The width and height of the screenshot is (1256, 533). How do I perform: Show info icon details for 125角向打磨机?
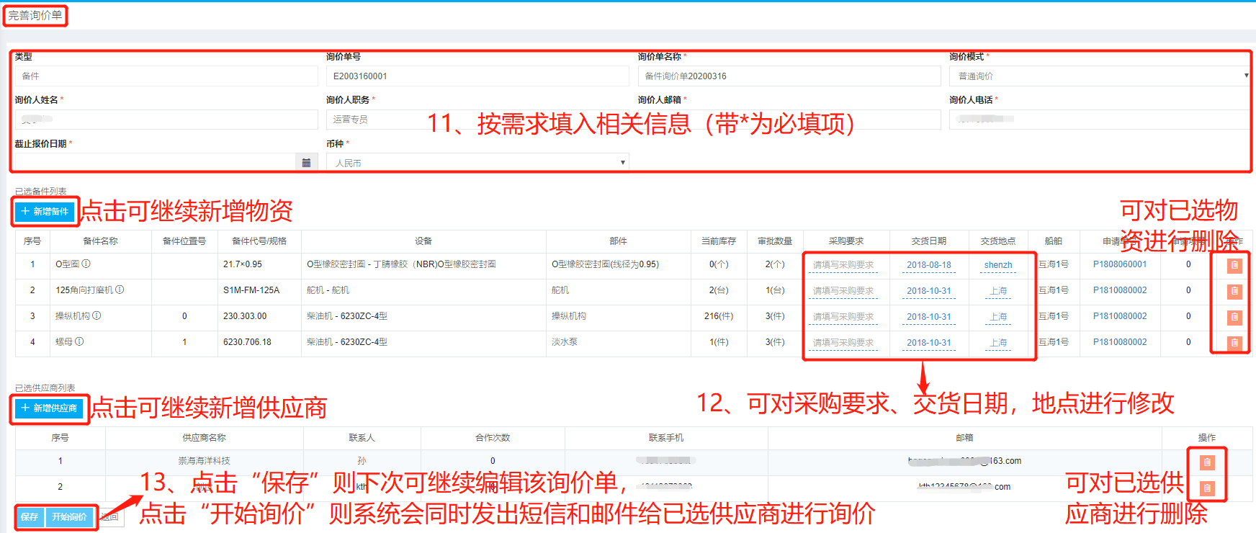tap(120, 290)
